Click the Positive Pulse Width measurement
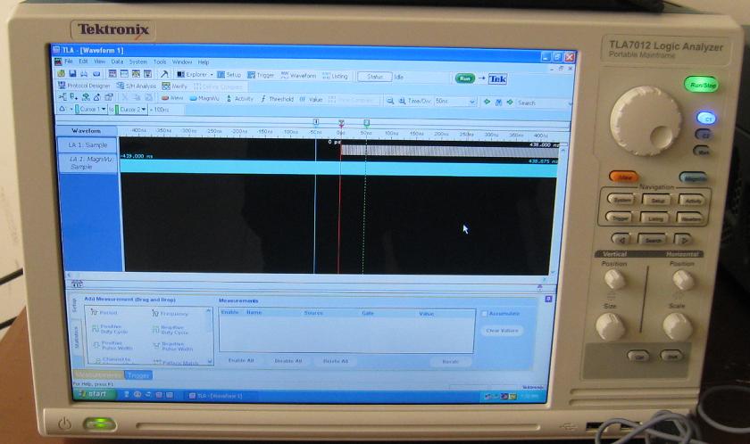 (x=112, y=345)
